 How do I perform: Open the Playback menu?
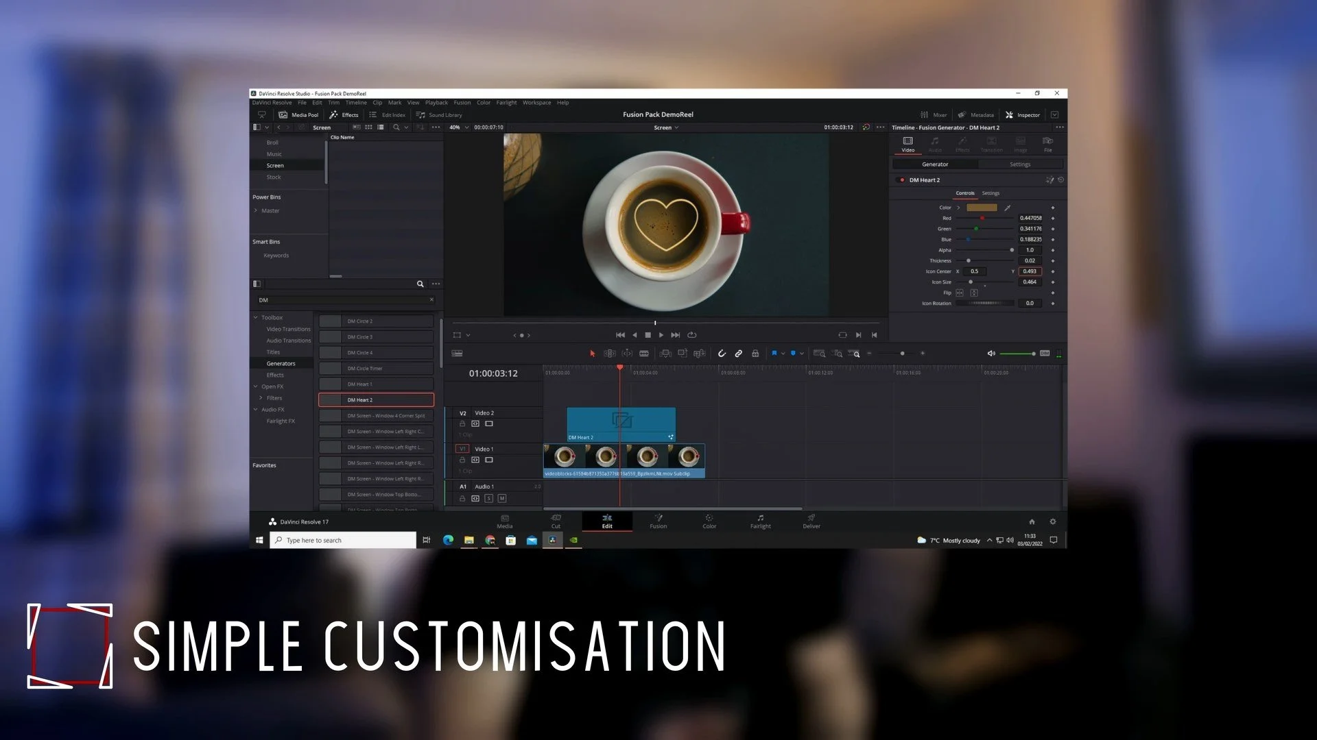point(436,103)
